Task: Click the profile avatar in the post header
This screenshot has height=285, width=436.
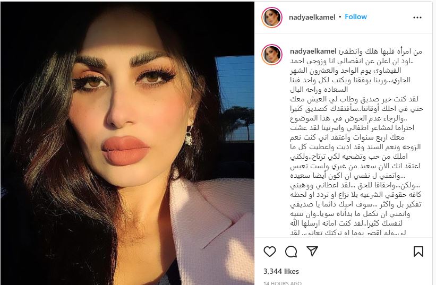Action: 272,18
